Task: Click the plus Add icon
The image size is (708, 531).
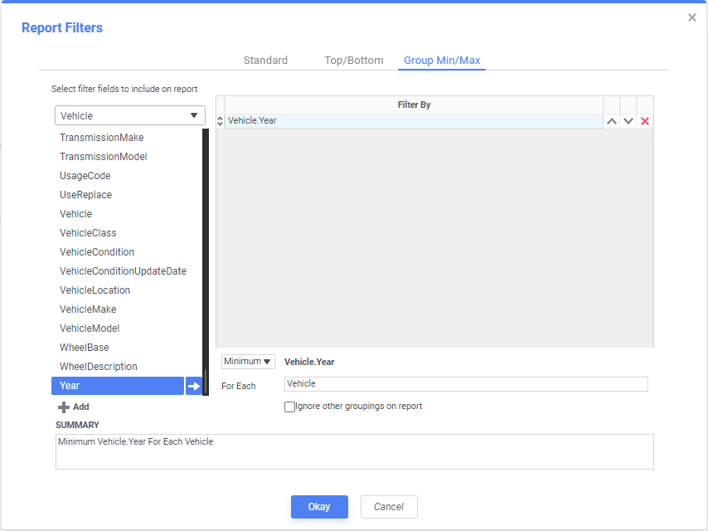Action: click(64, 407)
